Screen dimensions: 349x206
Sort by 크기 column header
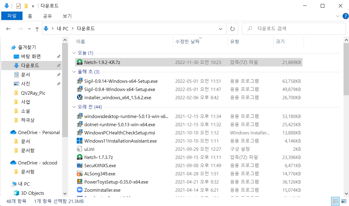click(x=280, y=42)
